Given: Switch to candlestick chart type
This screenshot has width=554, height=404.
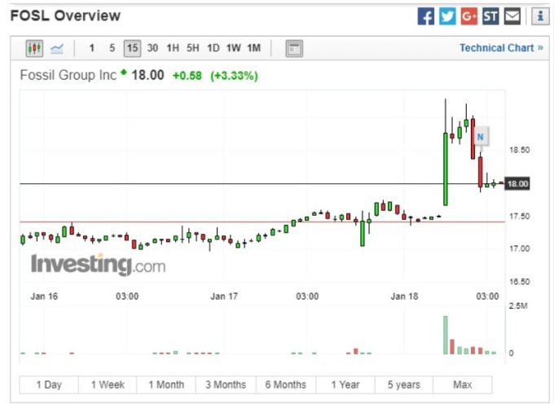Looking at the screenshot, I should pyautogui.click(x=34, y=48).
